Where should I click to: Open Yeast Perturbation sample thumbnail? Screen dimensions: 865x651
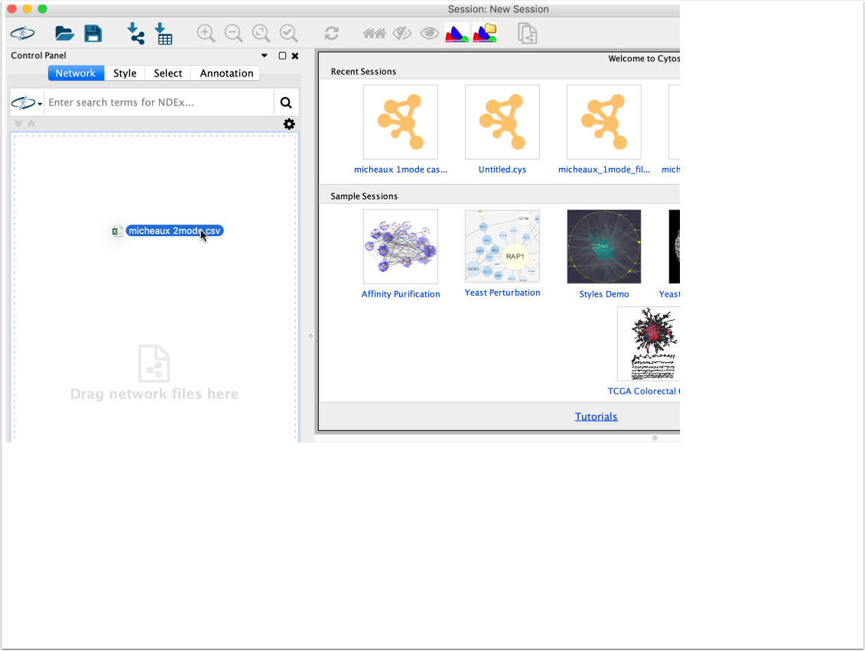point(502,246)
